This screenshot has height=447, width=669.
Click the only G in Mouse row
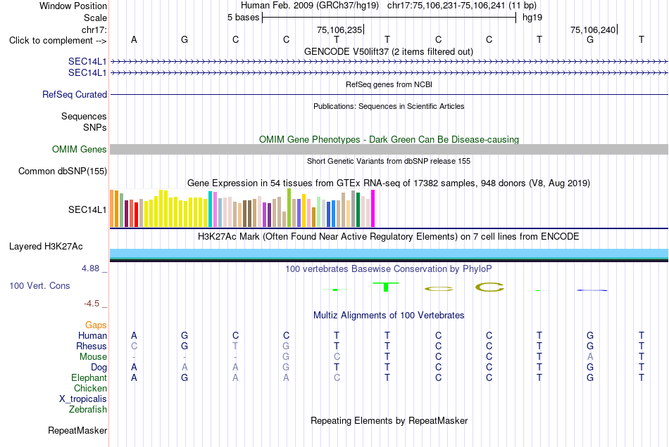pos(286,356)
